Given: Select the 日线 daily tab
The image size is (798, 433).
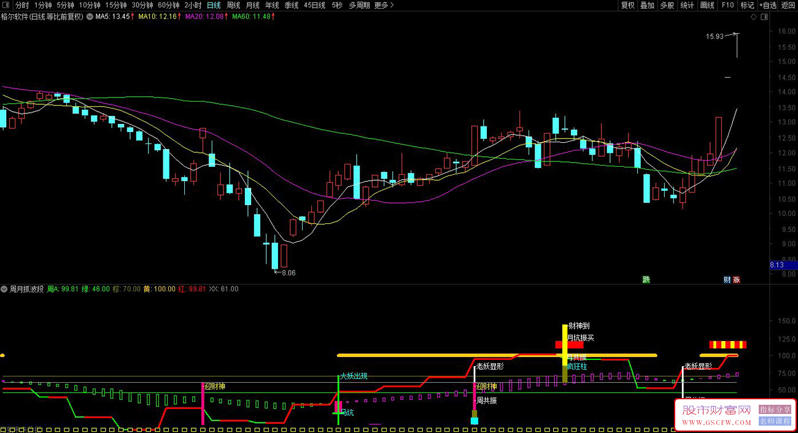Looking at the screenshot, I should [x=214, y=5].
